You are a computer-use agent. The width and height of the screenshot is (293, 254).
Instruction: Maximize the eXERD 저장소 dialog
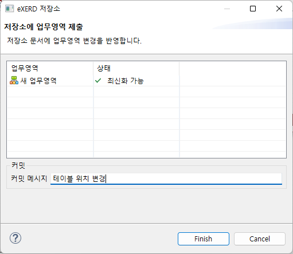point(253,9)
